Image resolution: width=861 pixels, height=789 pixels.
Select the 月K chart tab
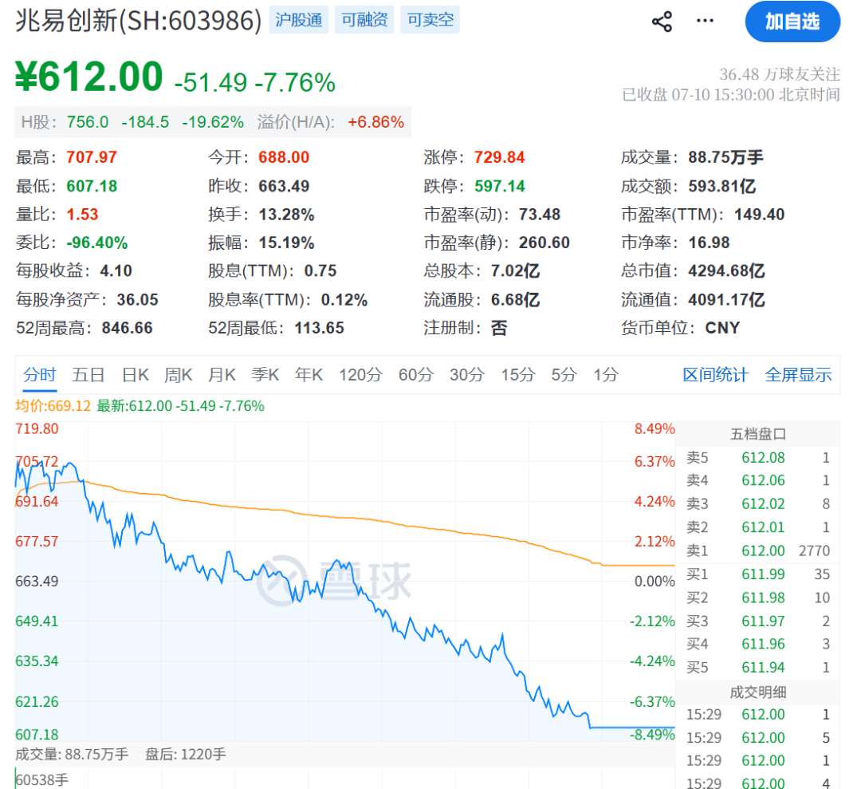[x=222, y=375]
